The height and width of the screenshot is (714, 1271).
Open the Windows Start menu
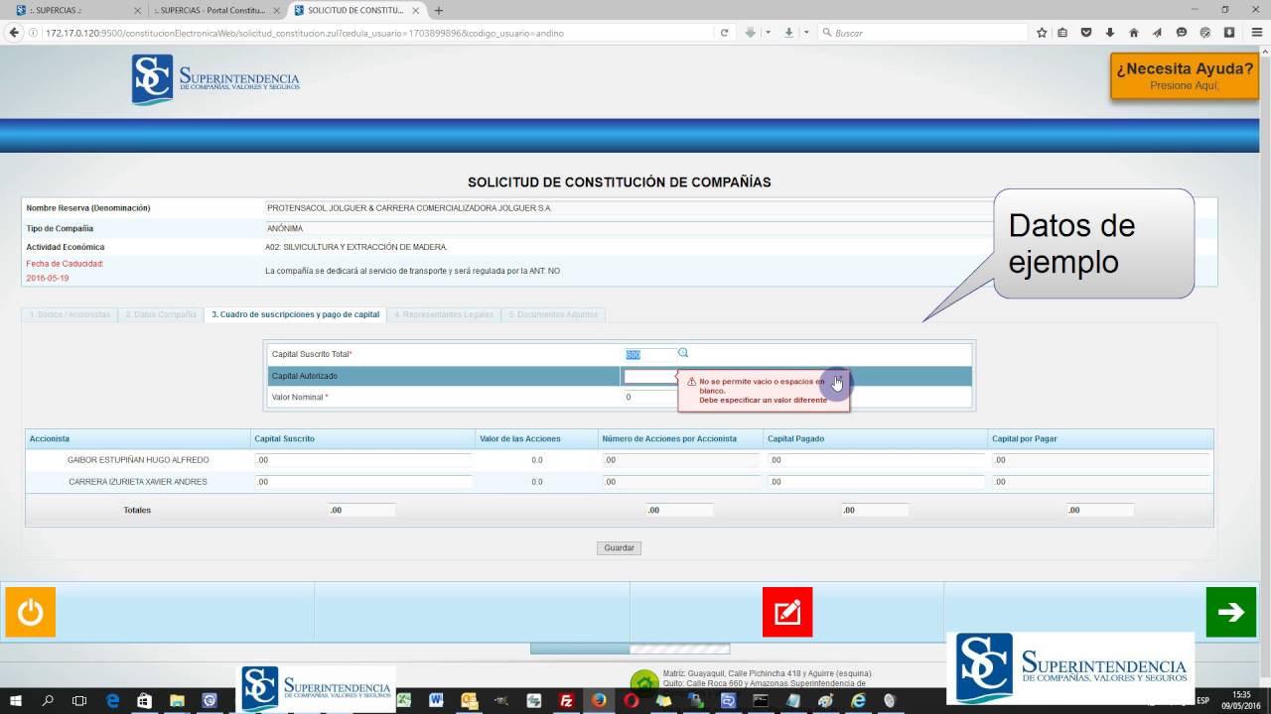(16, 700)
